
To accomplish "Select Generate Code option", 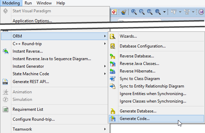I will click(x=156, y=119).
